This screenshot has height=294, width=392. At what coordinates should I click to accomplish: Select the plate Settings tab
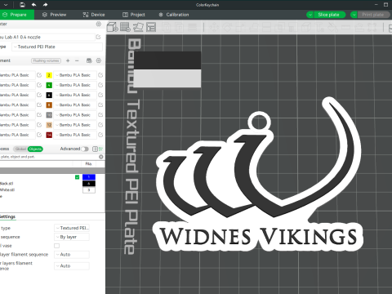pyautogui.click(x=7, y=216)
